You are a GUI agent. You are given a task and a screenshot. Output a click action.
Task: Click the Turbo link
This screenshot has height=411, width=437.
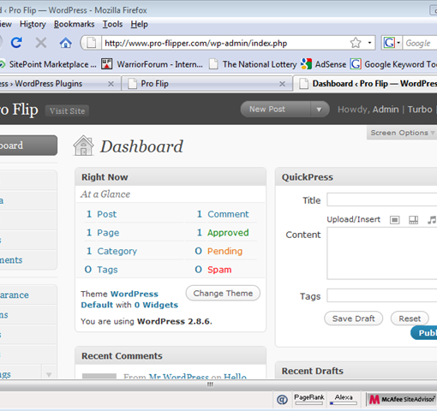[x=420, y=110]
